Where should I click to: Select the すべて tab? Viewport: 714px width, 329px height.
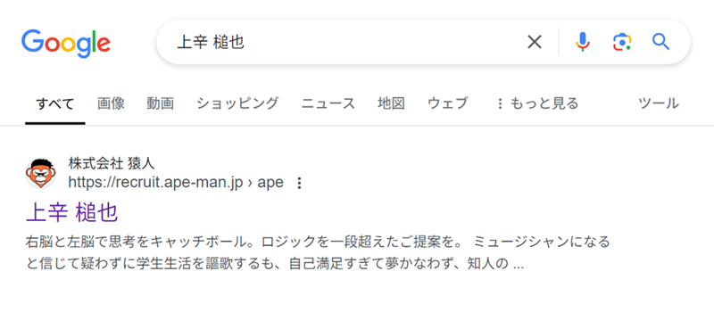[55, 103]
